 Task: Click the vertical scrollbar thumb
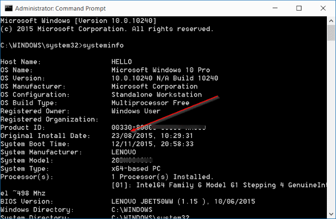(x=331, y=33)
